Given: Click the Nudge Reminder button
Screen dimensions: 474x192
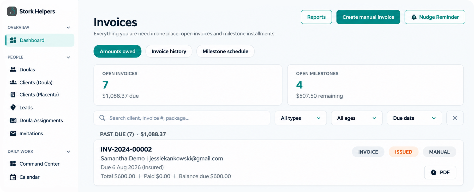Looking at the screenshot, I should [435, 17].
